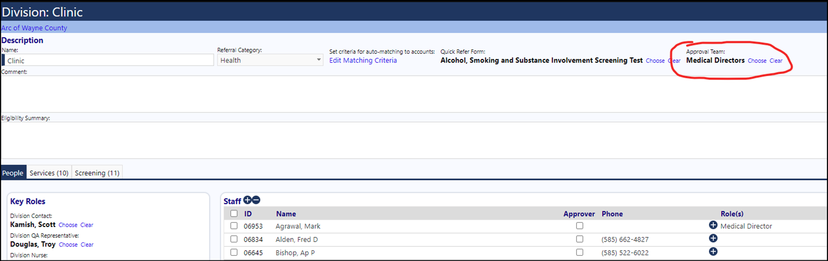Click the Arc of Wayne County link

pyautogui.click(x=34, y=28)
